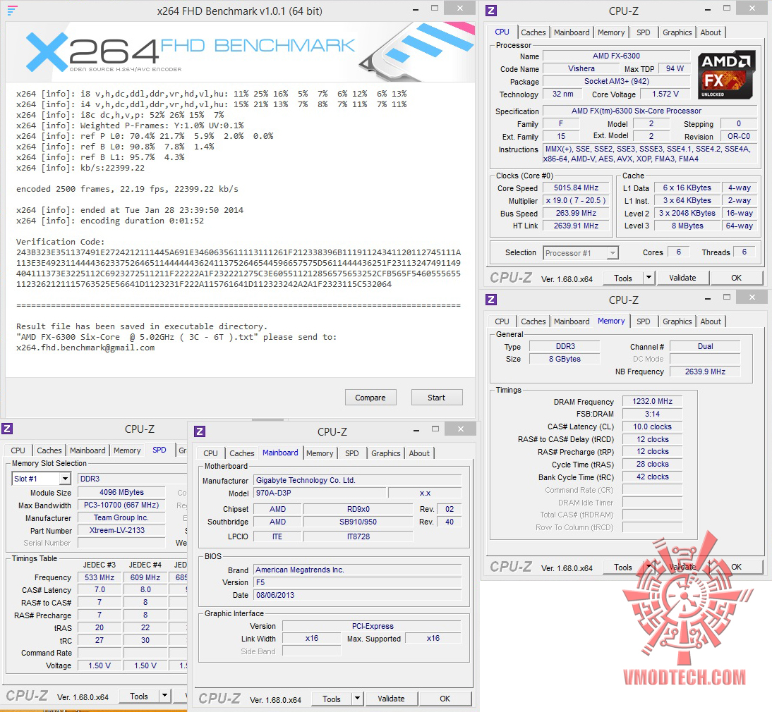
Task: Click the CPU-Z logo icon in the SPD window
Action: 7,429
